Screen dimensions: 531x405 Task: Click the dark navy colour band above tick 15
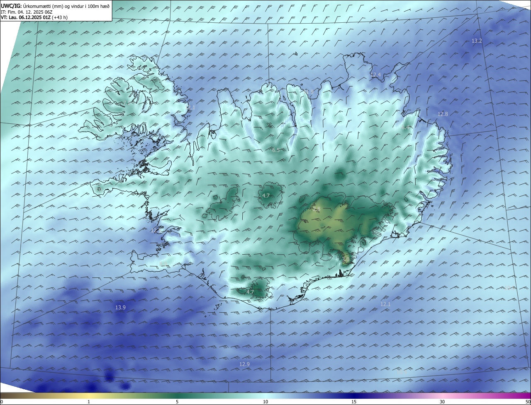pyautogui.click(x=354, y=395)
